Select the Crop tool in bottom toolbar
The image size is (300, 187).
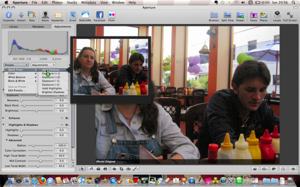[121, 169]
